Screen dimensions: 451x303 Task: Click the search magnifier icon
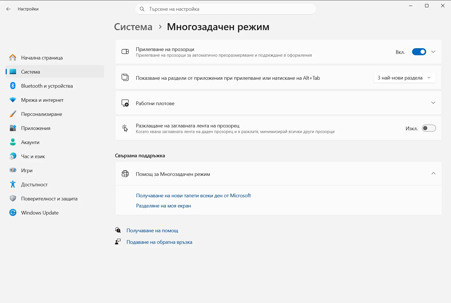(x=142, y=9)
